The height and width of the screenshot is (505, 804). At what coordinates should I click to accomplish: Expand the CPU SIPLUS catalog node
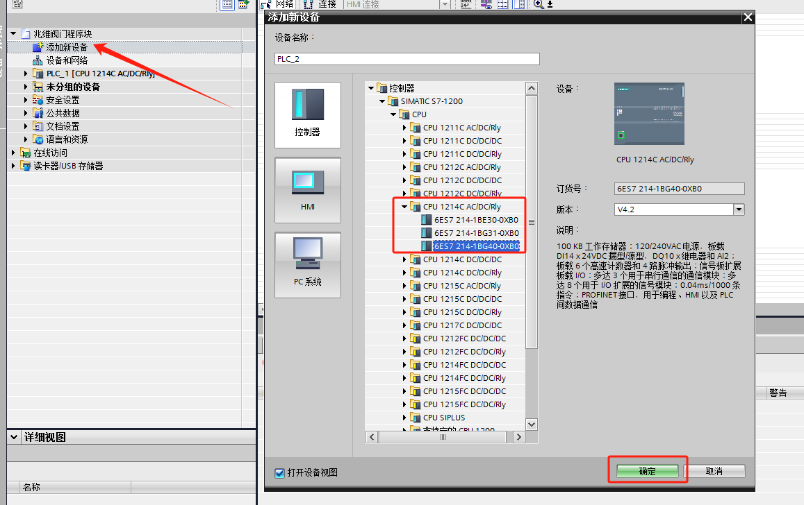point(404,418)
